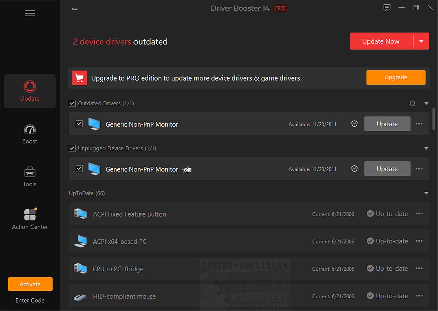Viewport: 438px width, 311px height.
Task: Click the search icon in Outdated Drivers
Action: (x=413, y=104)
